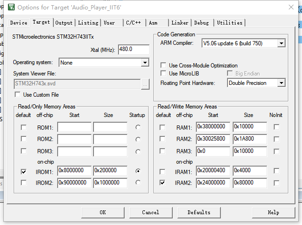Click the Target tab

coord(41,22)
